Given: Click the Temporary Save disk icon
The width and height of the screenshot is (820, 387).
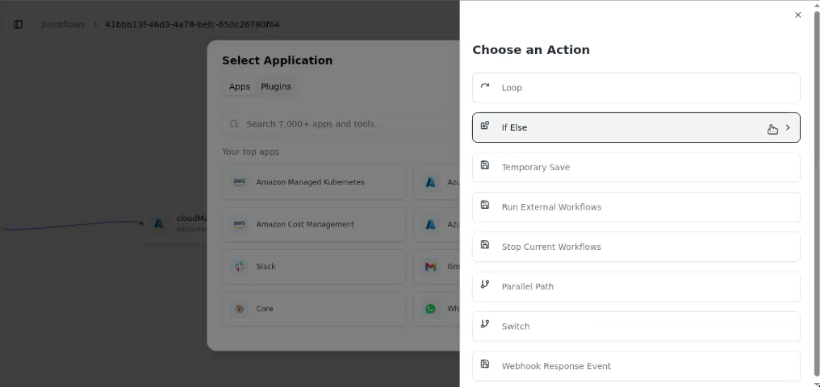Looking at the screenshot, I should (x=485, y=165).
